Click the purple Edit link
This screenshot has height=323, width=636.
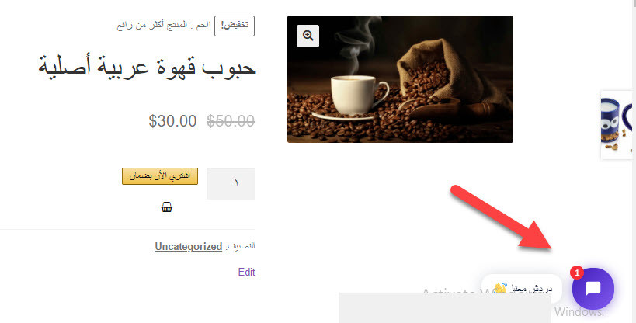click(247, 272)
